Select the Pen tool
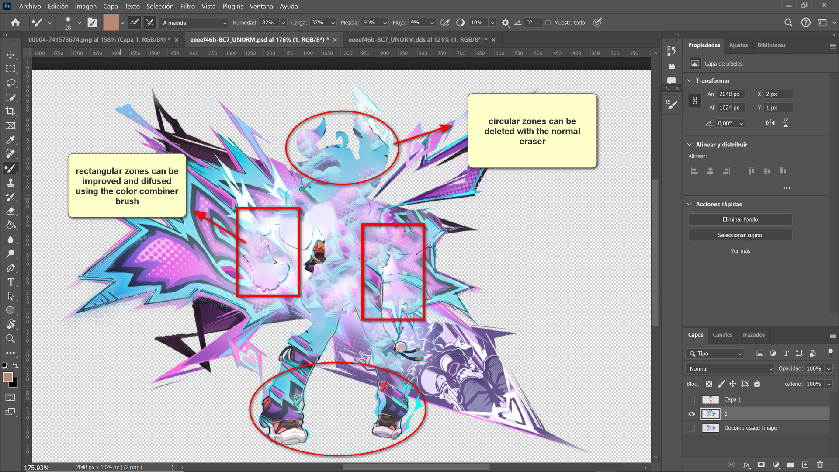 (x=10, y=268)
